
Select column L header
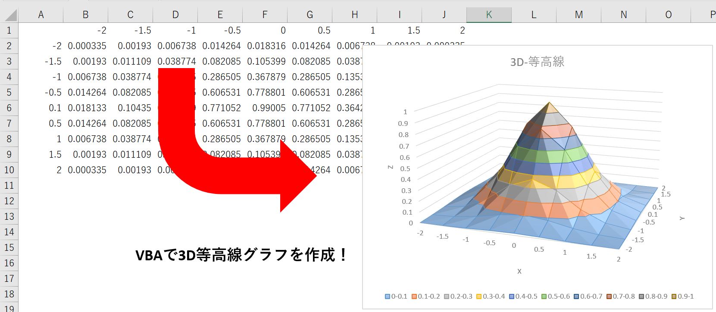(x=534, y=15)
